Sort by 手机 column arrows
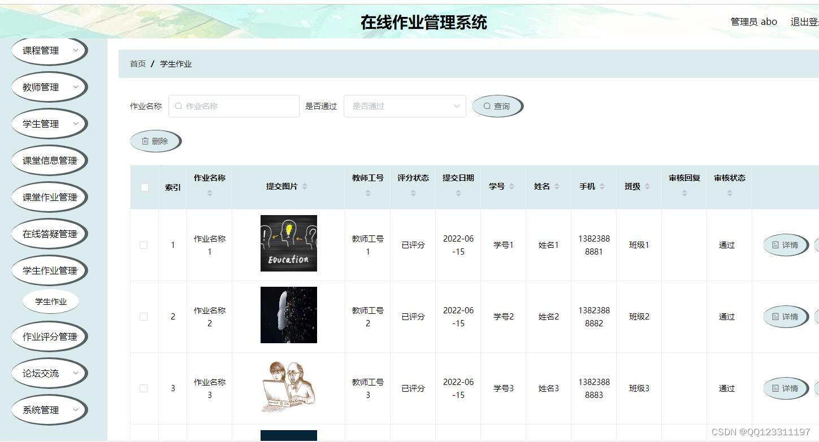 pyautogui.click(x=602, y=186)
